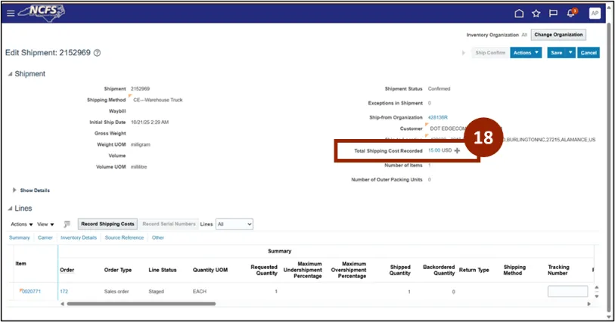615x322 pixels.
Task: Open order link 172
Action: (64, 292)
